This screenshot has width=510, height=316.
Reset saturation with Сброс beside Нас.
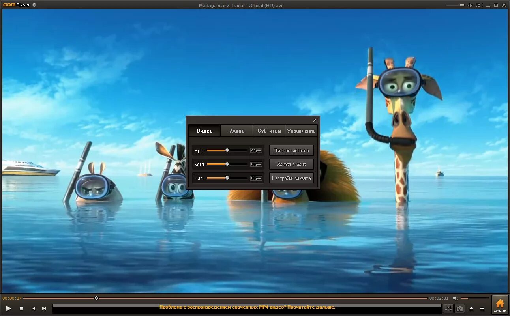coord(256,178)
